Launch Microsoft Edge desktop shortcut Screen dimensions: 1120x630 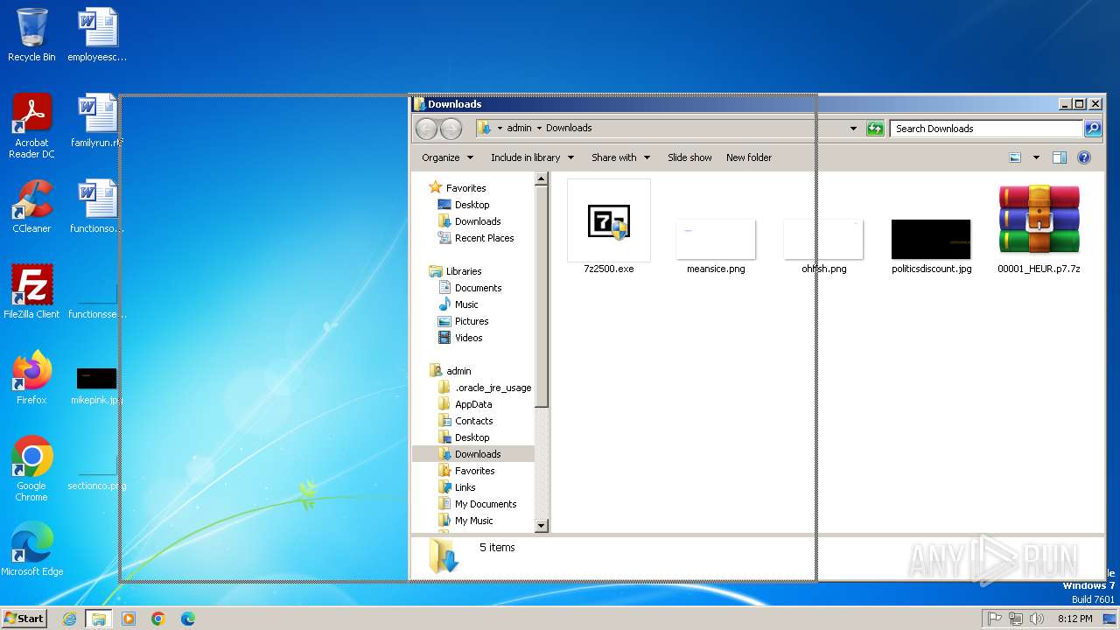(x=31, y=549)
